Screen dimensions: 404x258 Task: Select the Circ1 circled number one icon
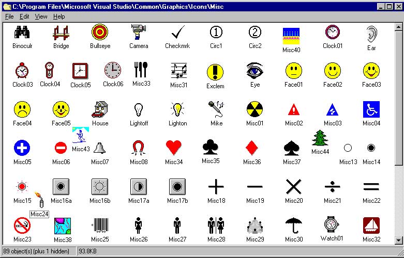216,32
